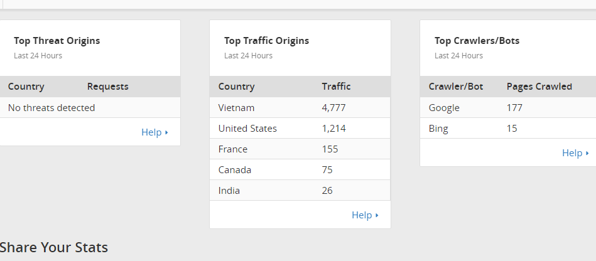Click the Pages Crawled column header
This screenshot has height=261, width=596.
(539, 87)
